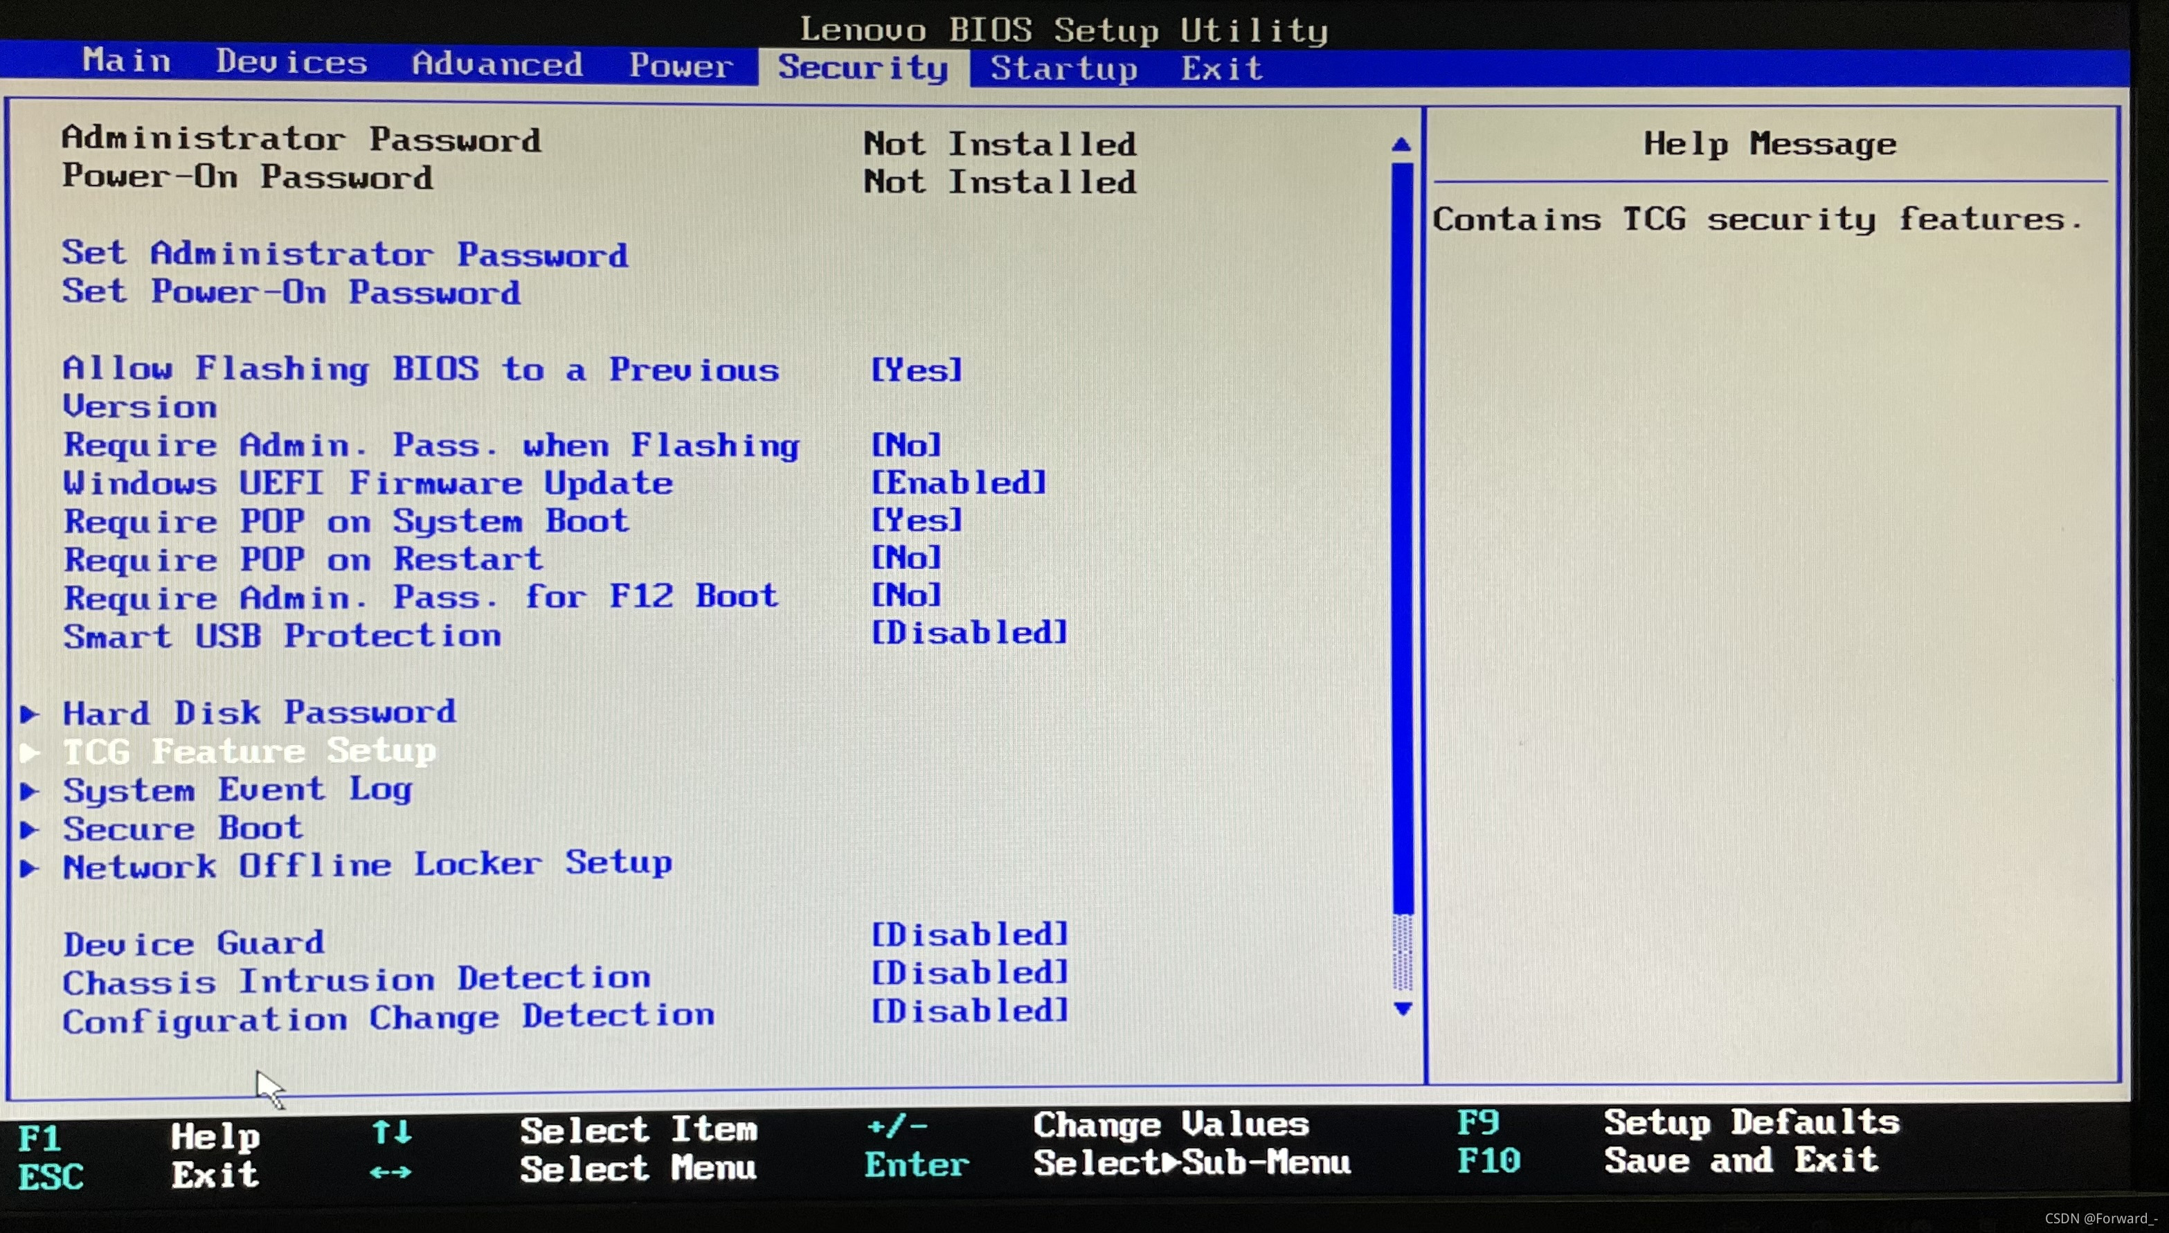Toggle Smart USB Protection Disabled value
This screenshot has height=1233, width=2169.
tap(969, 633)
